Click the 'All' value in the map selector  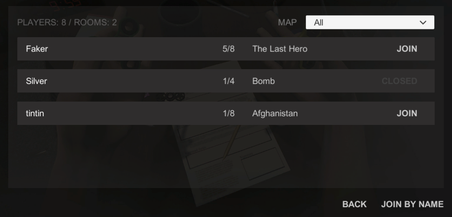(319, 22)
